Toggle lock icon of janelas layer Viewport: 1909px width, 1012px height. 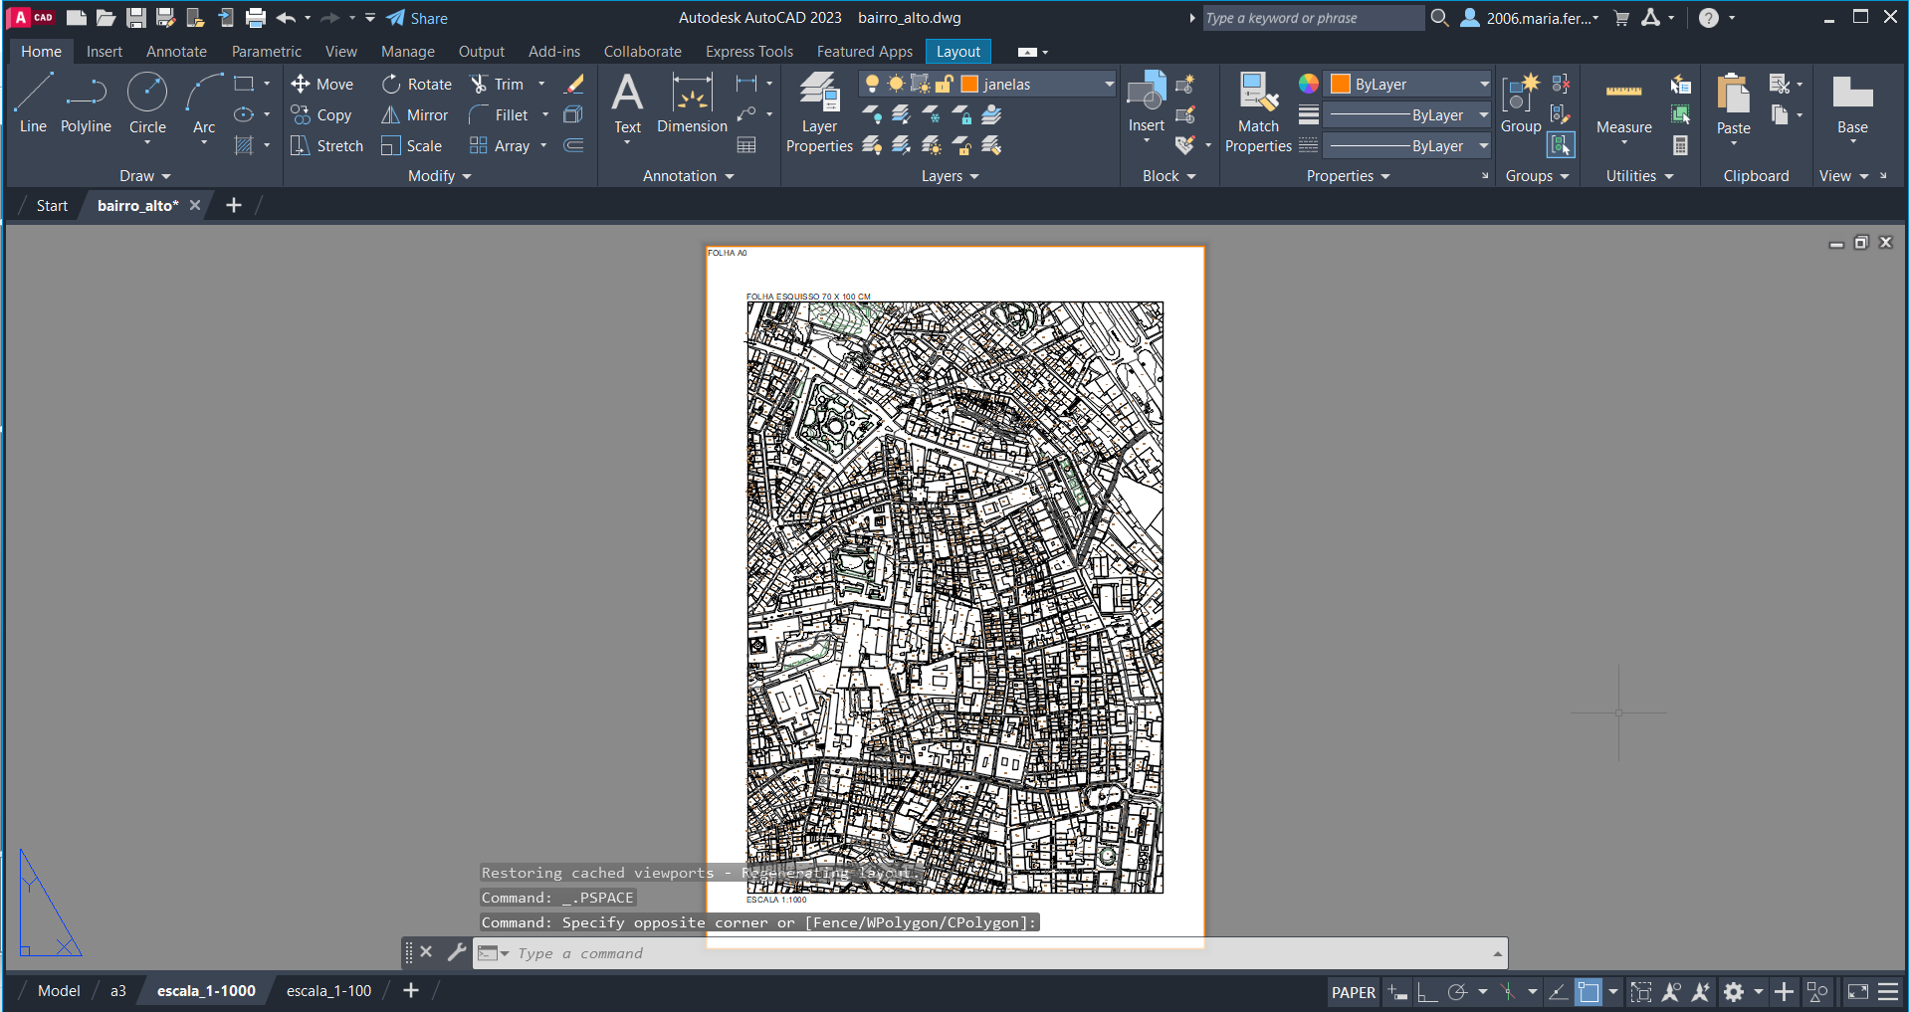coord(945,84)
